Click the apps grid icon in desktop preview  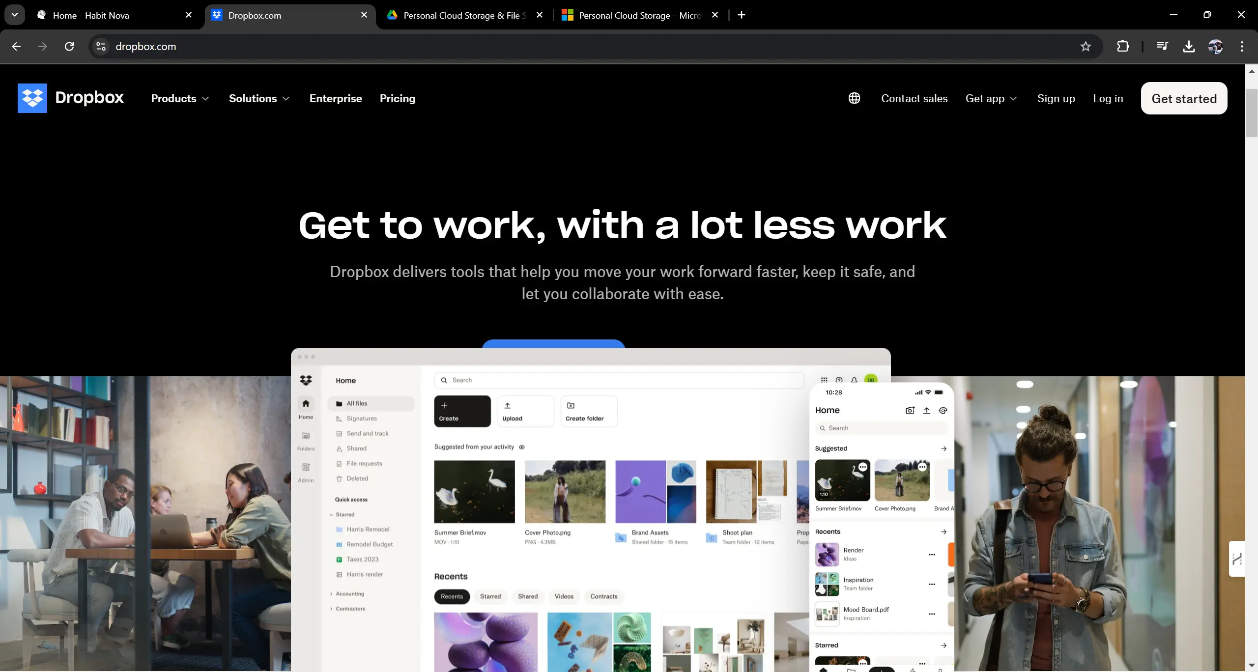click(824, 380)
